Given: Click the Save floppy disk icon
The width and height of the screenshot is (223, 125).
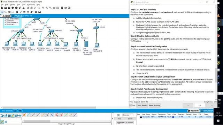Looking at the screenshot, I should (9, 8).
